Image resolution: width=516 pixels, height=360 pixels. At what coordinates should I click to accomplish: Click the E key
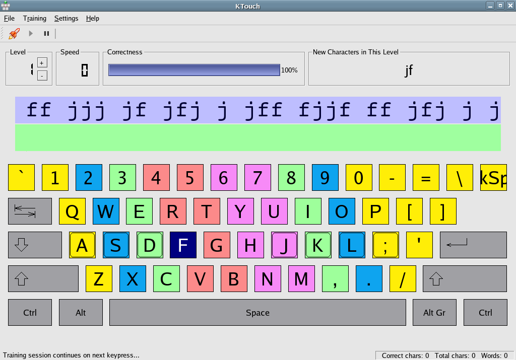[x=139, y=211]
